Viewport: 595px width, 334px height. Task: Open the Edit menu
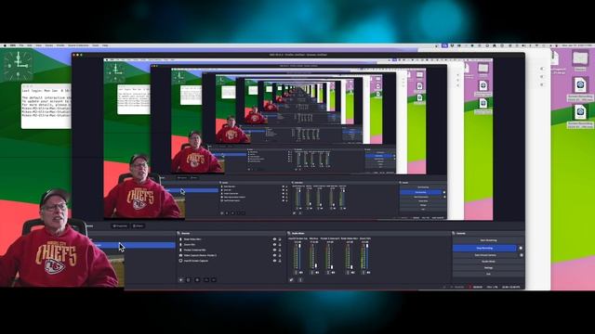click(30, 45)
